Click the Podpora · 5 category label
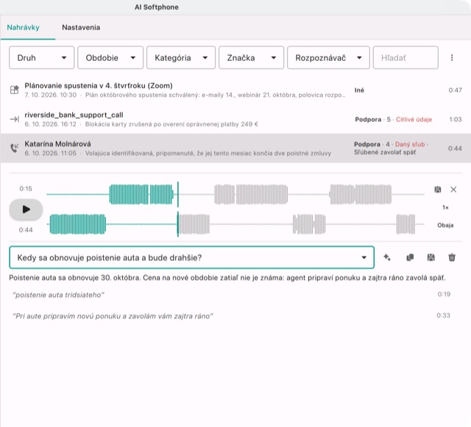471x427 pixels. tap(373, 120)
